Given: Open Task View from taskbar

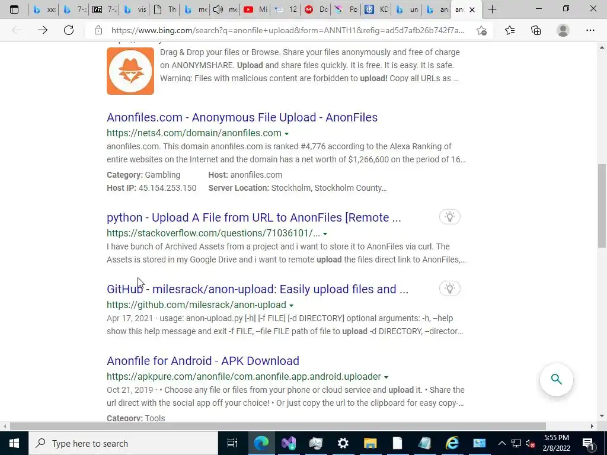Looking at the screenshot, I should 232,443.
